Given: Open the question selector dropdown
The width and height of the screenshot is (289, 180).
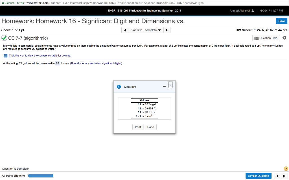Looking at the screenshot, I should [146, 30].
